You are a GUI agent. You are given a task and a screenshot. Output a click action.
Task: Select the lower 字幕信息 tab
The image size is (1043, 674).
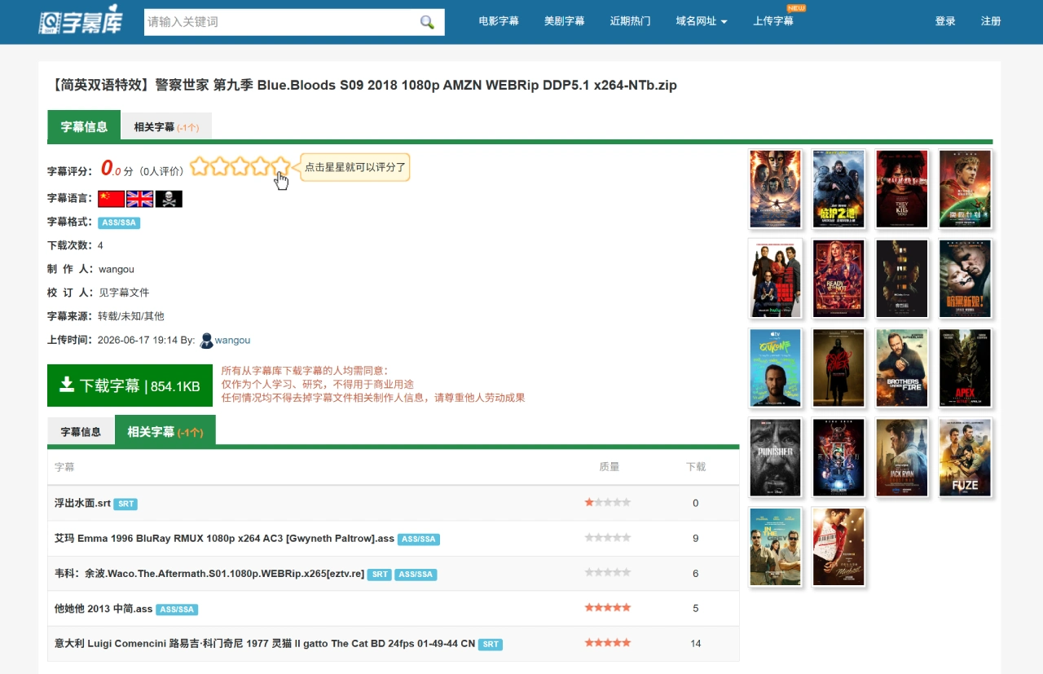click(81, 431)
